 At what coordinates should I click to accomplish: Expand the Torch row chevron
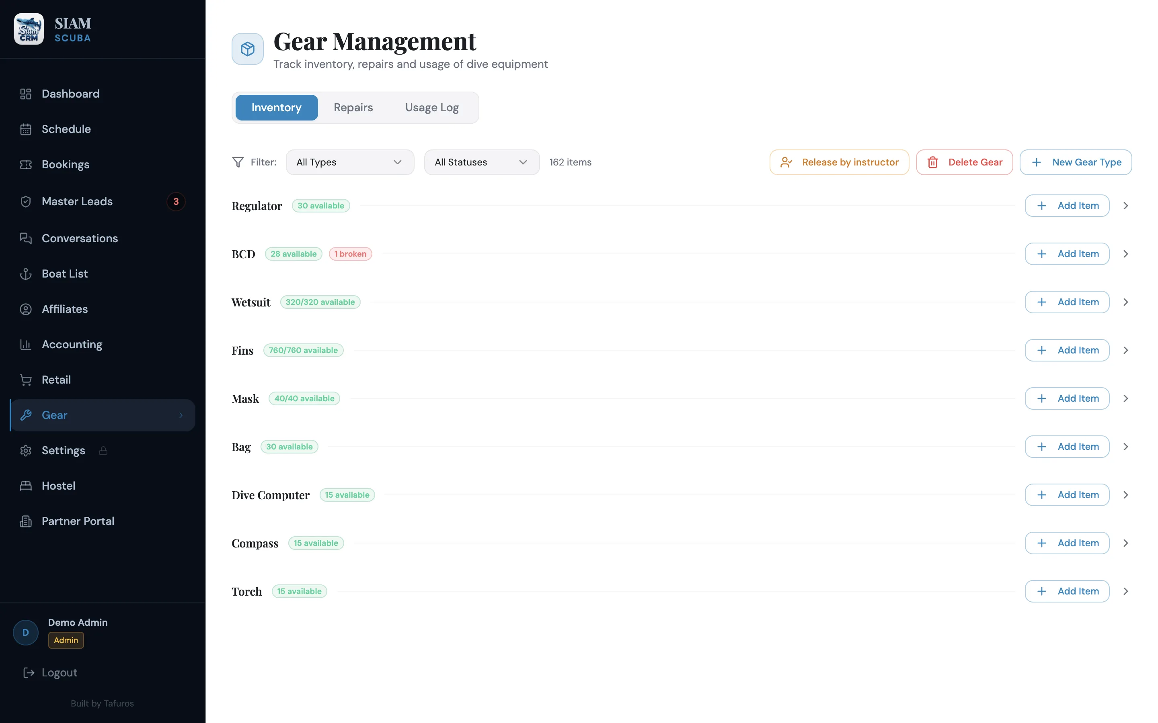[x=1125, y=592]
